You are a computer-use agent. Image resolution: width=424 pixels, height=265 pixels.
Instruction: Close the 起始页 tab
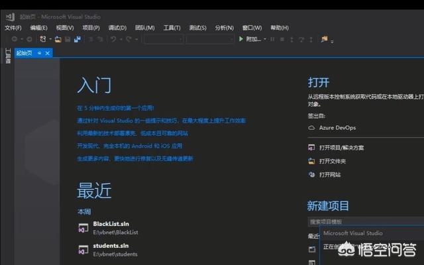48,53
